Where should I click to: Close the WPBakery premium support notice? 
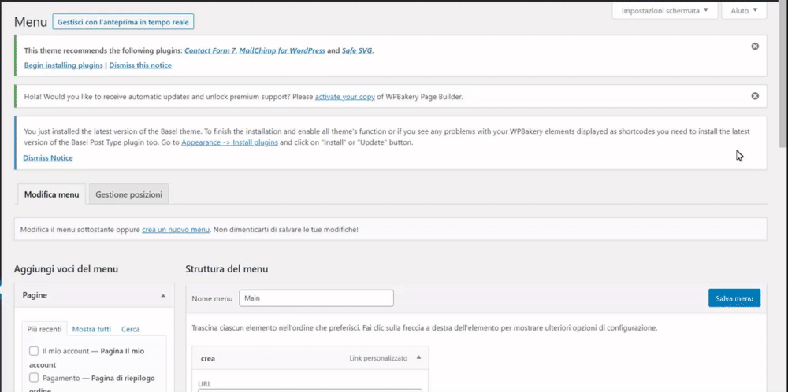pyautogui.click(x=755, y=96)
